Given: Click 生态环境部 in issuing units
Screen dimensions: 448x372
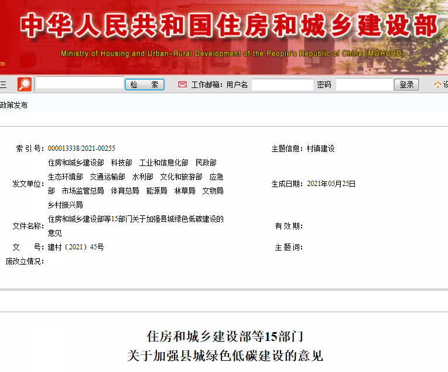Looking at the screenshot, I should pyautogui.click(x=66, y=177).
